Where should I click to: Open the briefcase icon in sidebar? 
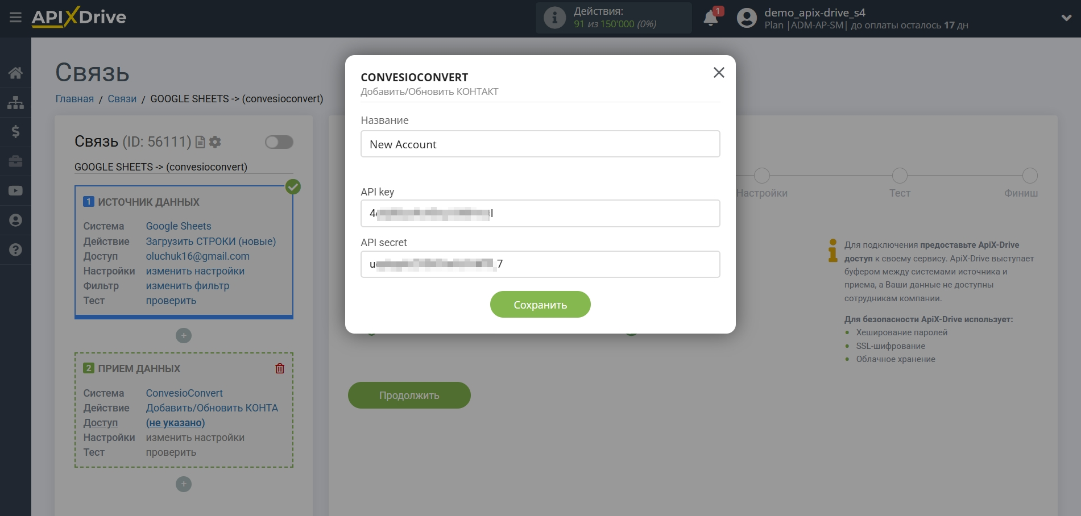click(15, 161)
